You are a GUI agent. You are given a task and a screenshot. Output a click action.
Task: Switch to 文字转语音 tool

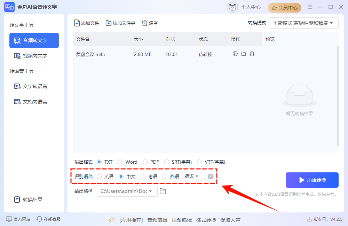34,86
